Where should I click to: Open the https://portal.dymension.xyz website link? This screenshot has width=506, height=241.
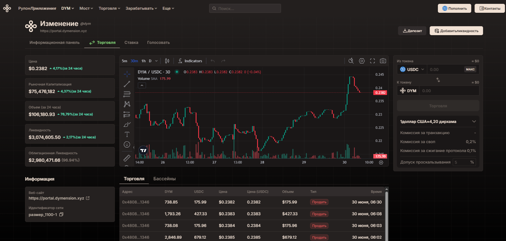[56, 198]
